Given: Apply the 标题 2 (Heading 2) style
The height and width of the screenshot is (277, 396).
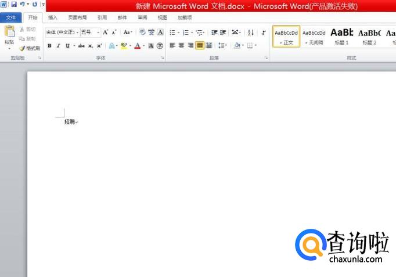Looking at the screenshot, I should (369, 37).
